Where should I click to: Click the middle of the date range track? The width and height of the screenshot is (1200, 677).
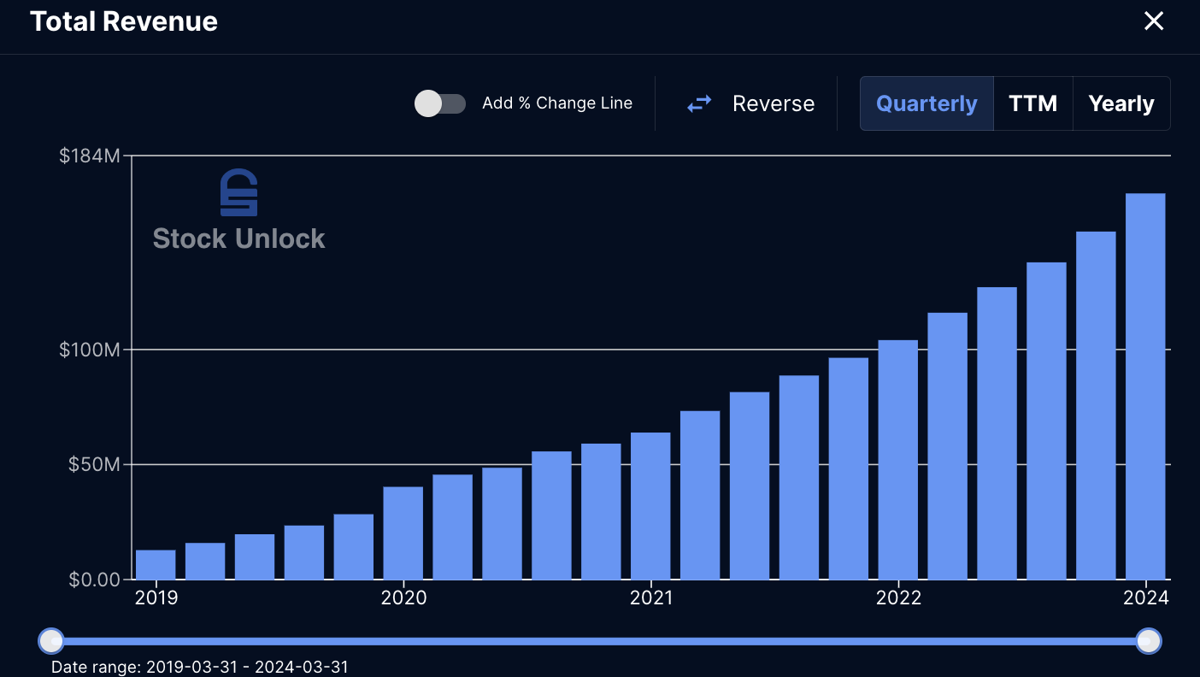coord(600,641)
